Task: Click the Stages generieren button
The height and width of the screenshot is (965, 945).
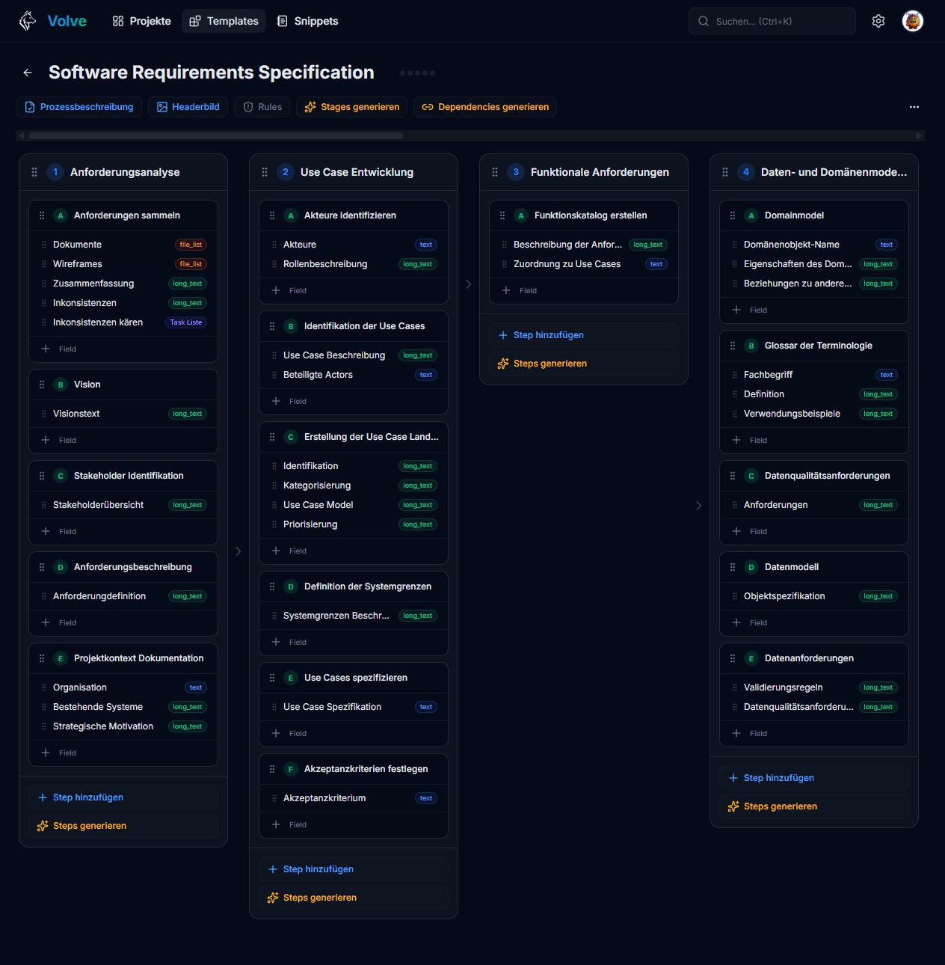Action: [351, 107]
